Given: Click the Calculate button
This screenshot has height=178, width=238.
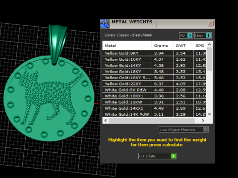Looking at the screenshot, I should 158,156.
